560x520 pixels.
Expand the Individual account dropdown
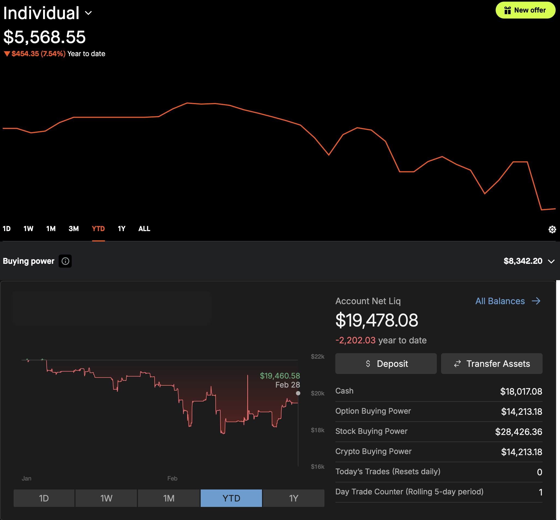point(88,13)
